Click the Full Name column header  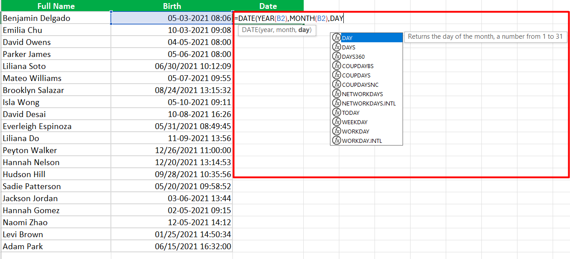pyautogui.click(x=56, y=6)
